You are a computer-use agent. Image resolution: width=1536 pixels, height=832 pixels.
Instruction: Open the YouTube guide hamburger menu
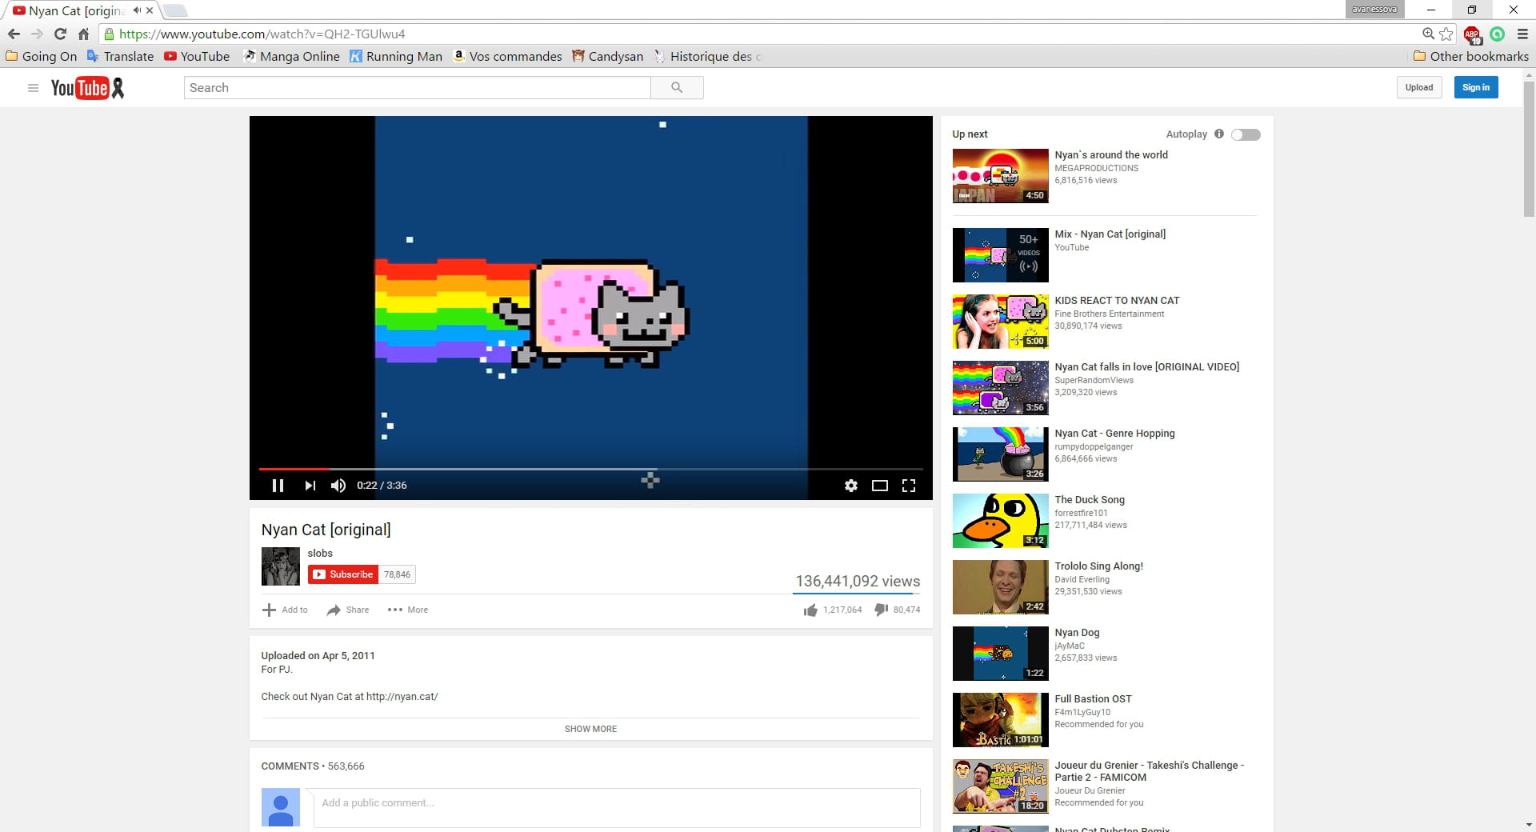point(33,88)
